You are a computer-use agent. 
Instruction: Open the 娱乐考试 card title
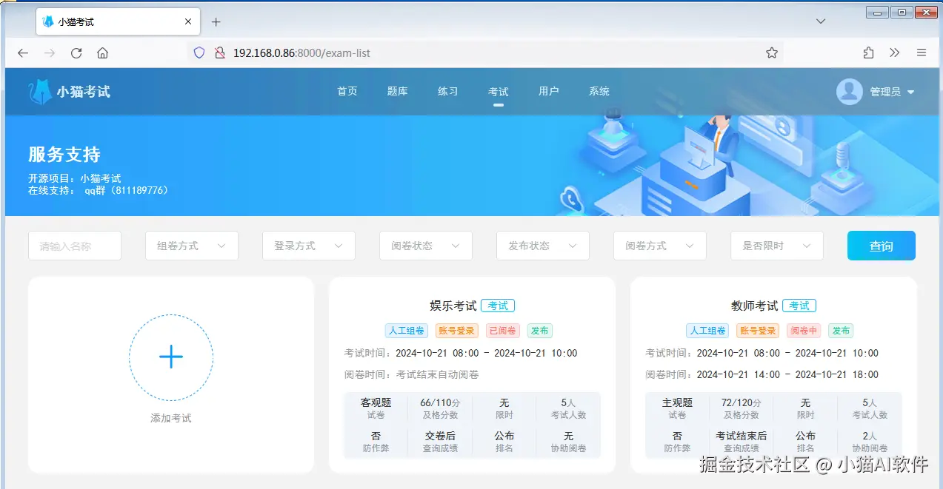[453, 306]
